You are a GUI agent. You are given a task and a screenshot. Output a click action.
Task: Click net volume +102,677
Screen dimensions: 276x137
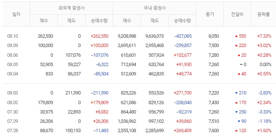(x=182, y=55)
